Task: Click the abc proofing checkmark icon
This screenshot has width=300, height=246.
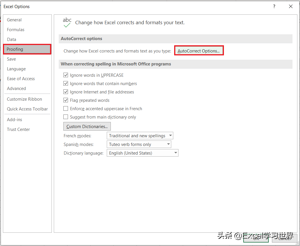Action: tap(67, 22)
